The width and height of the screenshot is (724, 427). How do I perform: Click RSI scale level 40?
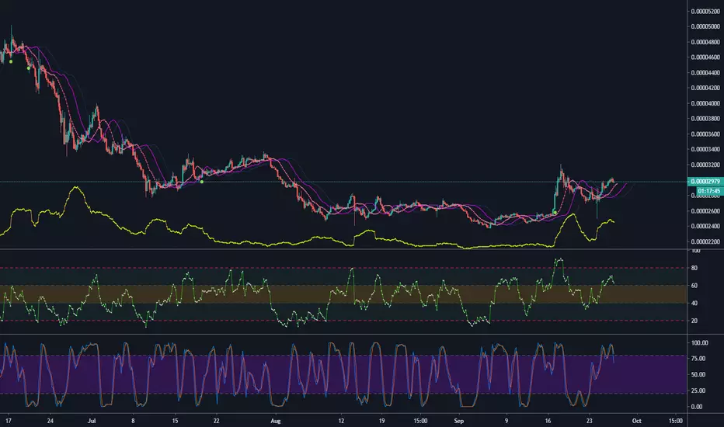694,303
